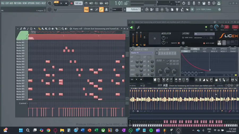
Task: Open the layering dropdown showing All
Action: pos(204,34)
